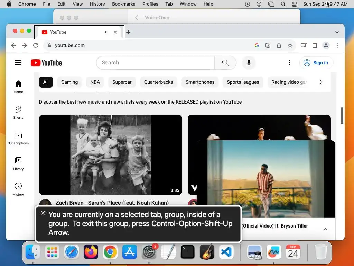
Task: Open the Bookmarks menu
Action: pyautogui.click(x=123, y=4)
